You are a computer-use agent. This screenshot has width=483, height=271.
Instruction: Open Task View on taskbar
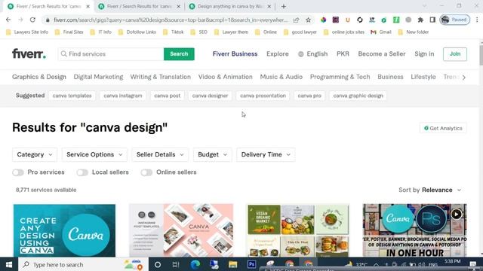coord(176,264)
